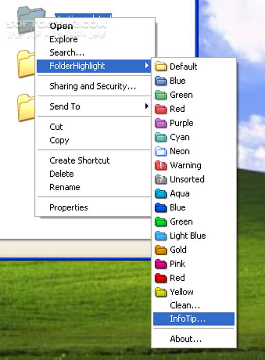Select the Aqua folder icon
This screenshot has width=265, height=360.
pyautogui.click(x=161, y=193)
